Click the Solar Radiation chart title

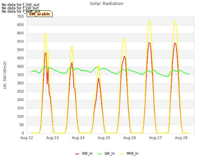tap(107, 4)
